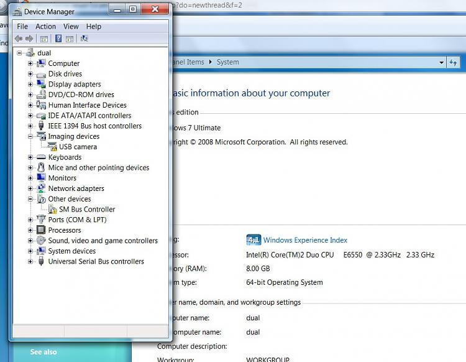Expand Universal Serial Bus controllers node
Viewport: 466px width, 362px height.
click(30, 261)
